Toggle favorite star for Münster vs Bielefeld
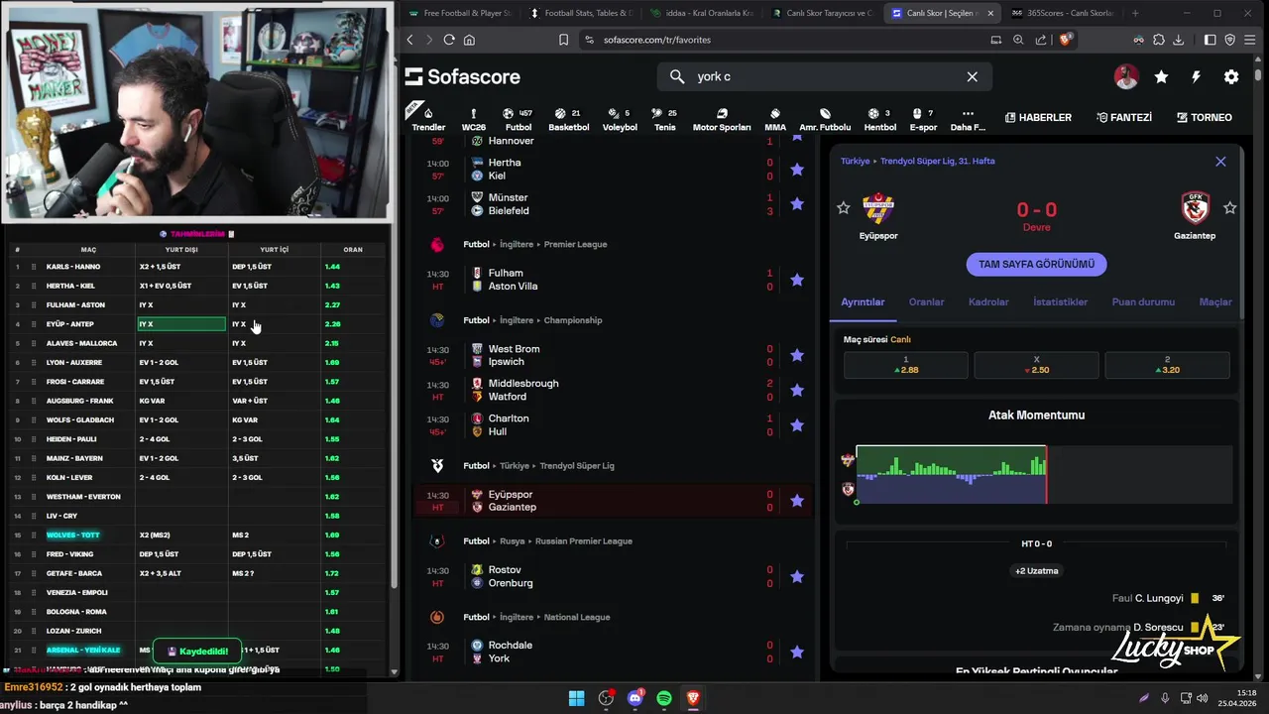1269x714 pixels. [796, 204]
